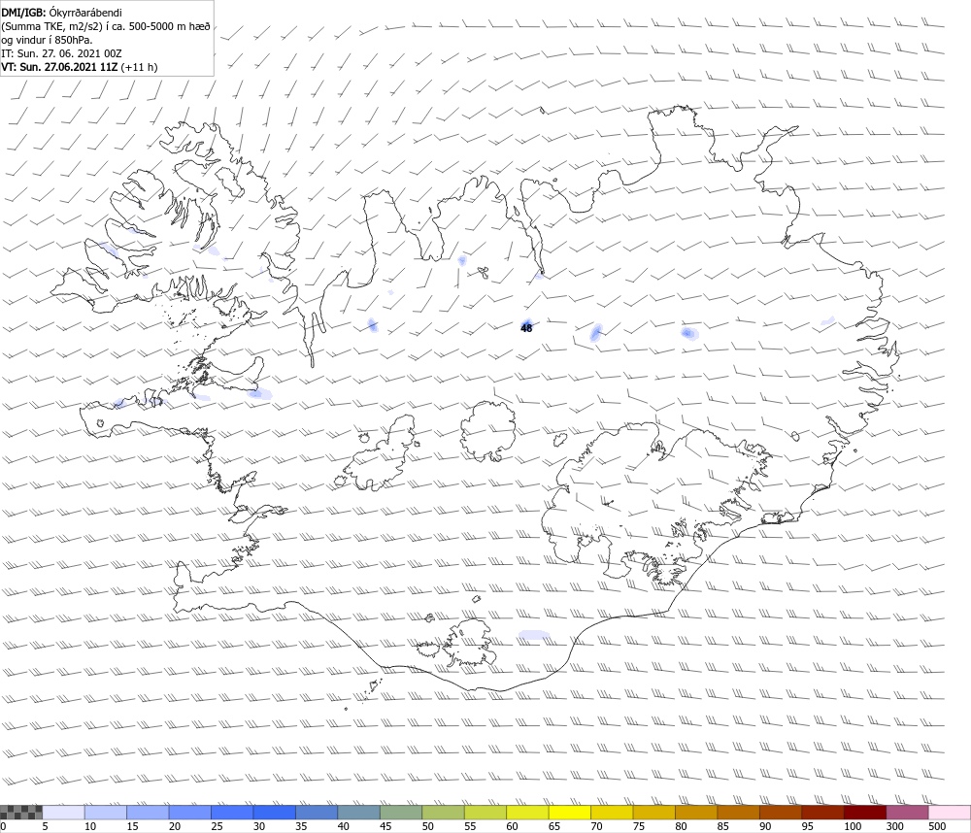Image resolution: width=971 pixels, height=833 pixels.
Task: Click the 'DMI/IGB: Ókyrrðarábendi' title line
Action: tap(61, 13)
